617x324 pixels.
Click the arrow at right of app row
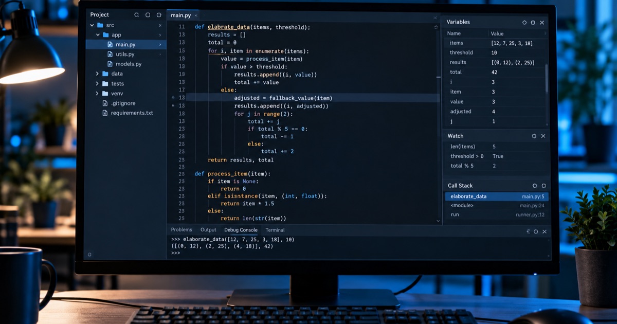click(x=160, y=35)
